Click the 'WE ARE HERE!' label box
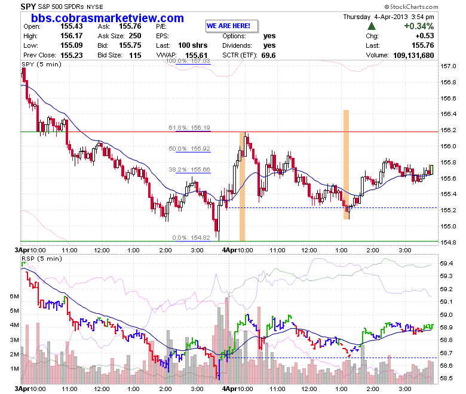Viewport: 466px width, 394px height. [232, 26]
